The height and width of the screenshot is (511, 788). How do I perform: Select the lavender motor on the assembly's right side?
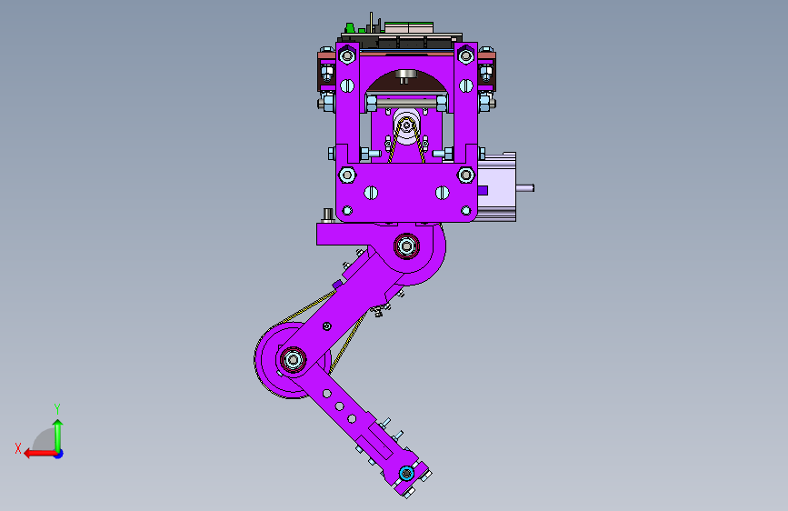point(496,187)
